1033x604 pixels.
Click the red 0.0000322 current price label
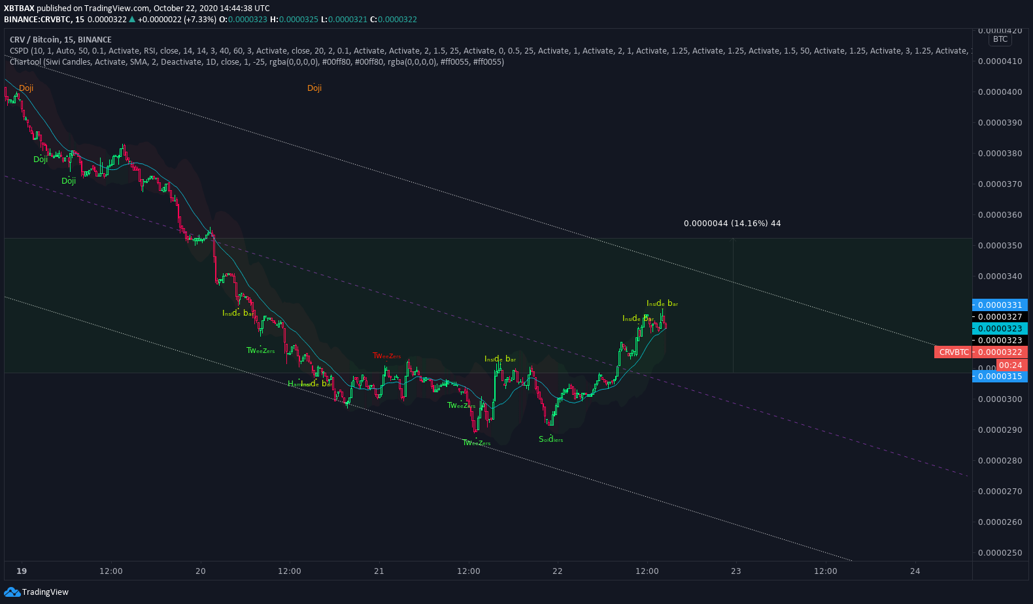tap(1000, 352)
